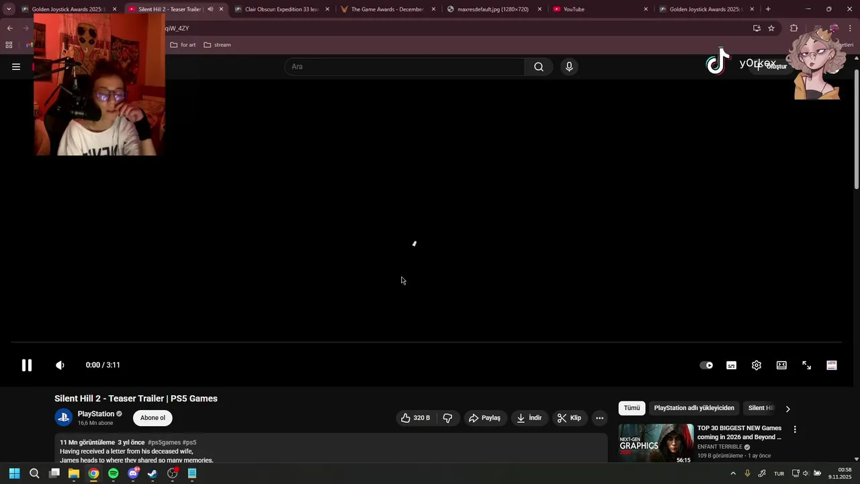
Task: Show hidden system tray icons
Action: point(733,473)
